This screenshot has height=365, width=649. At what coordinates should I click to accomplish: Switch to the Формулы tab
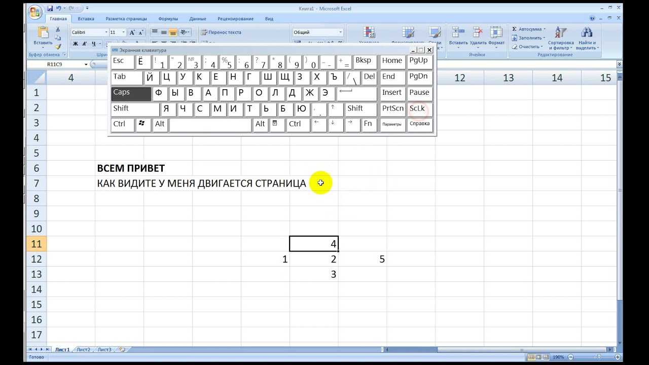168,19
